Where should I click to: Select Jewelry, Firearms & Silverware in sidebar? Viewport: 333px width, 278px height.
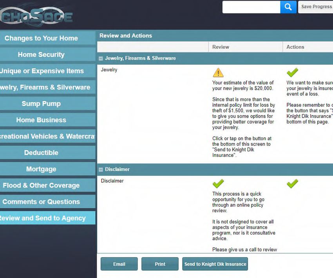pos(47,87)
